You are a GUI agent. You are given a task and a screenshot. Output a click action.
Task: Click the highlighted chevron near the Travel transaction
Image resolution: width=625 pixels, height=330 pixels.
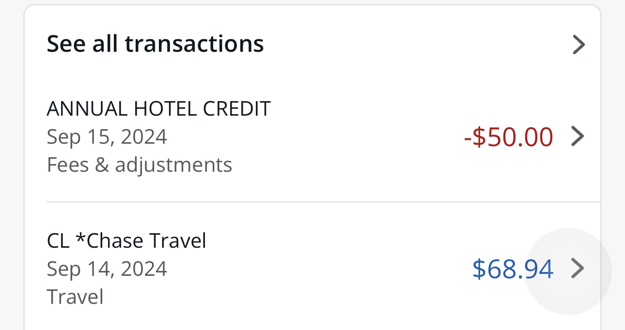pyautogui.click(x=578, y=269)
